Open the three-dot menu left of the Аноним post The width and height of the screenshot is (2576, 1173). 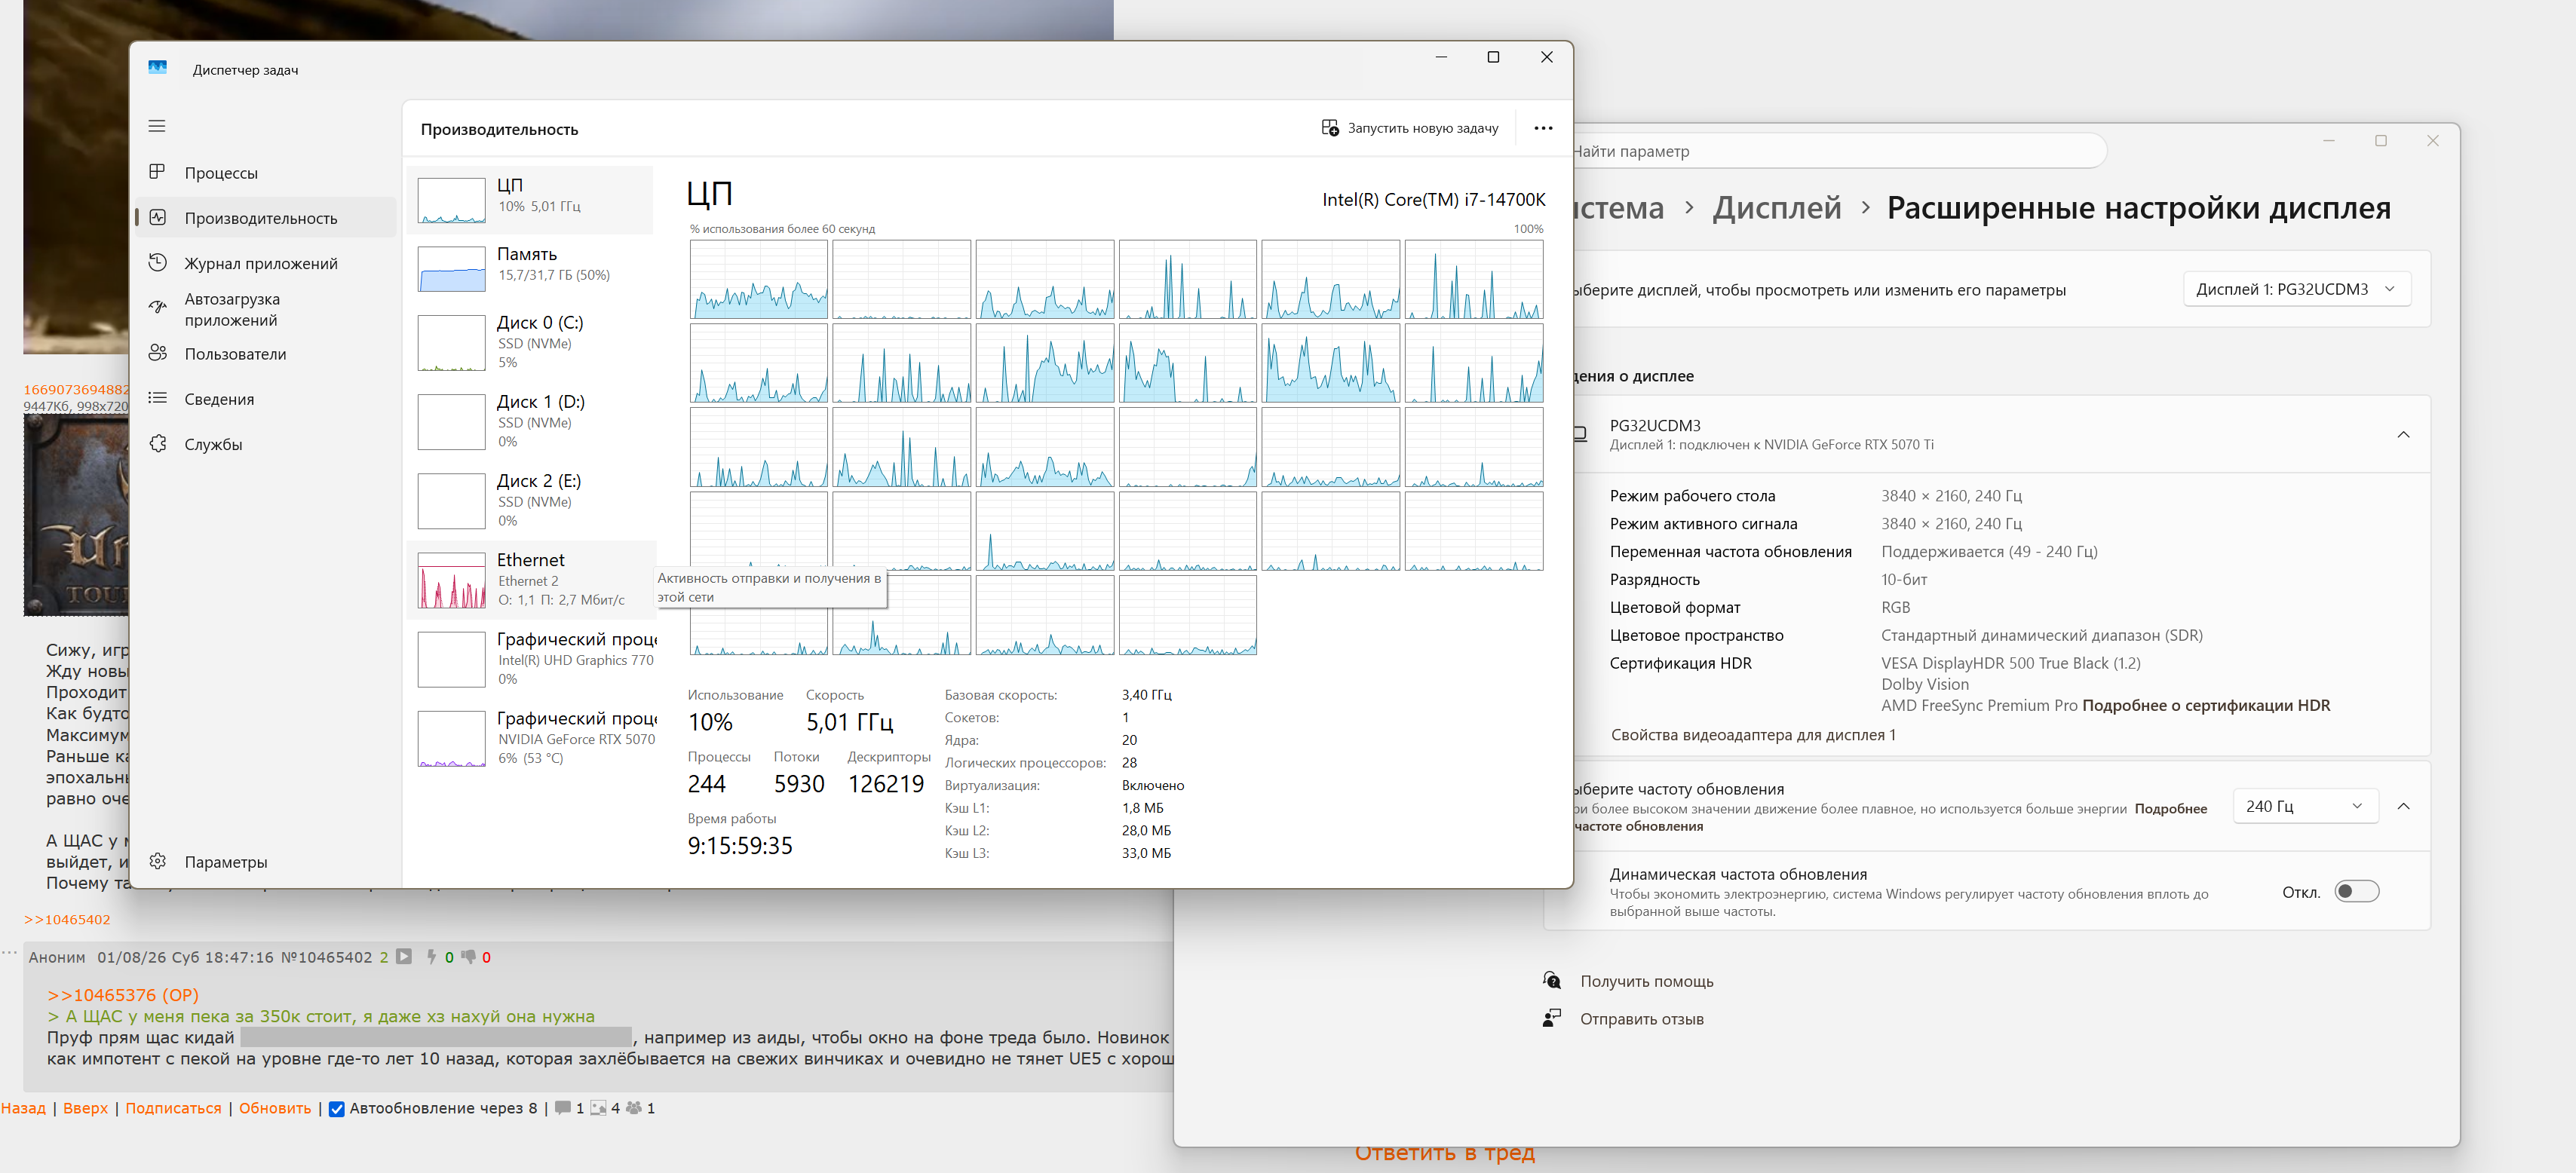[x=10, y=953]
